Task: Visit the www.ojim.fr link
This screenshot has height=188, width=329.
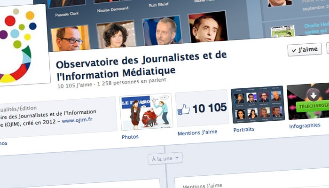Action: coord(77,120)
